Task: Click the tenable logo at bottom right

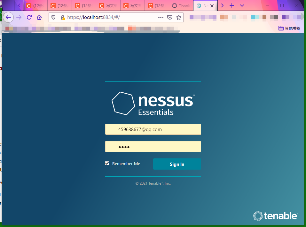Action: coord(275,216)
